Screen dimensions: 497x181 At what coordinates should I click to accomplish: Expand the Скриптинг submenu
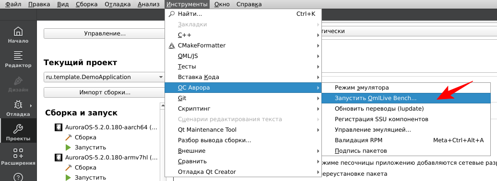(x=243, y=109)
